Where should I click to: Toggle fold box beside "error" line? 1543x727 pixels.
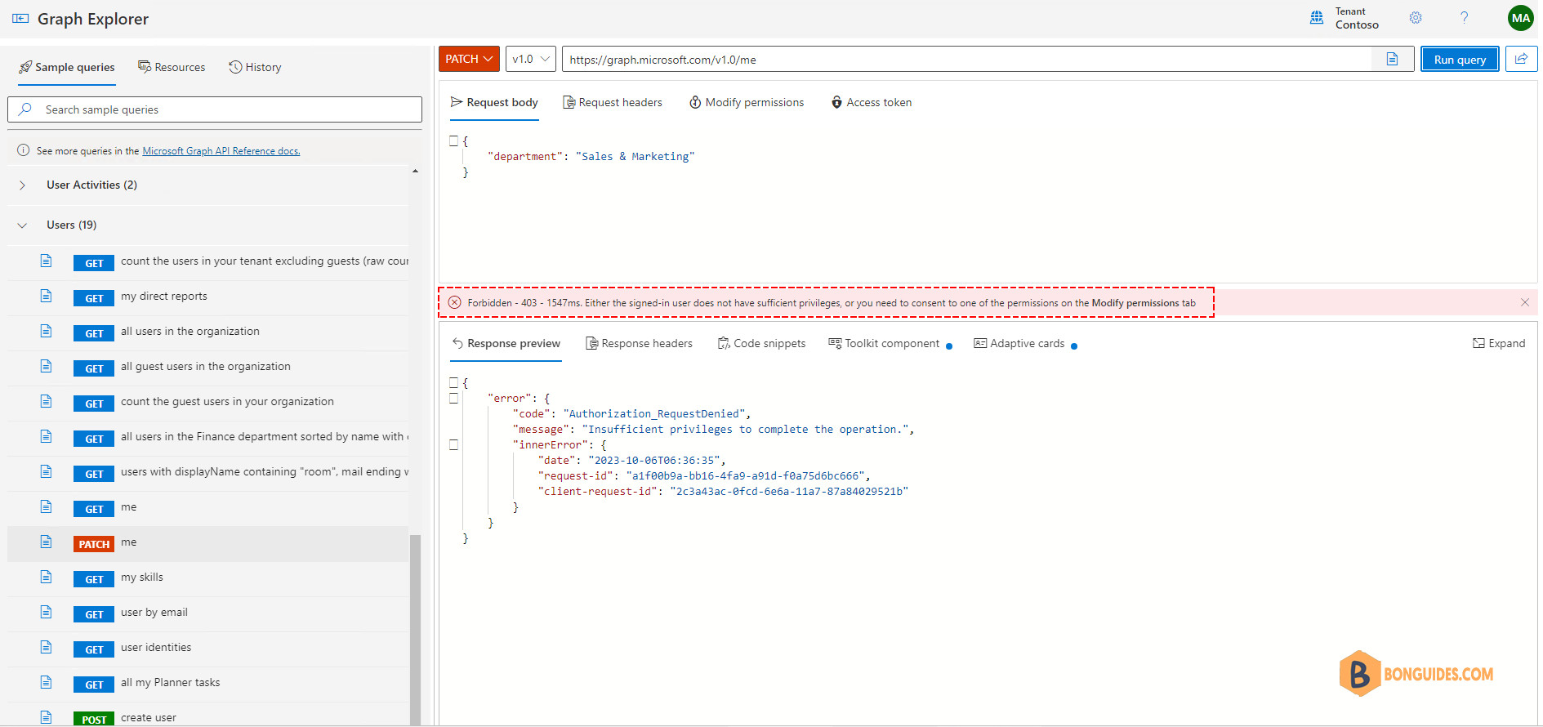coord(453,398)
